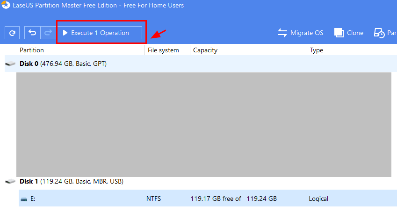
Task: Click the 119.17 GB free value
Action: click(x=216, y=199)
